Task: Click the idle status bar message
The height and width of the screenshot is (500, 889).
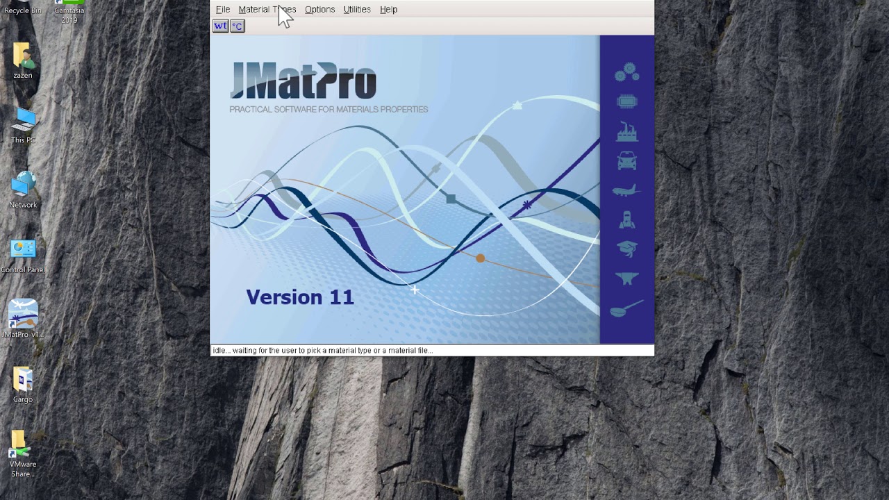Action: point(323,350)
